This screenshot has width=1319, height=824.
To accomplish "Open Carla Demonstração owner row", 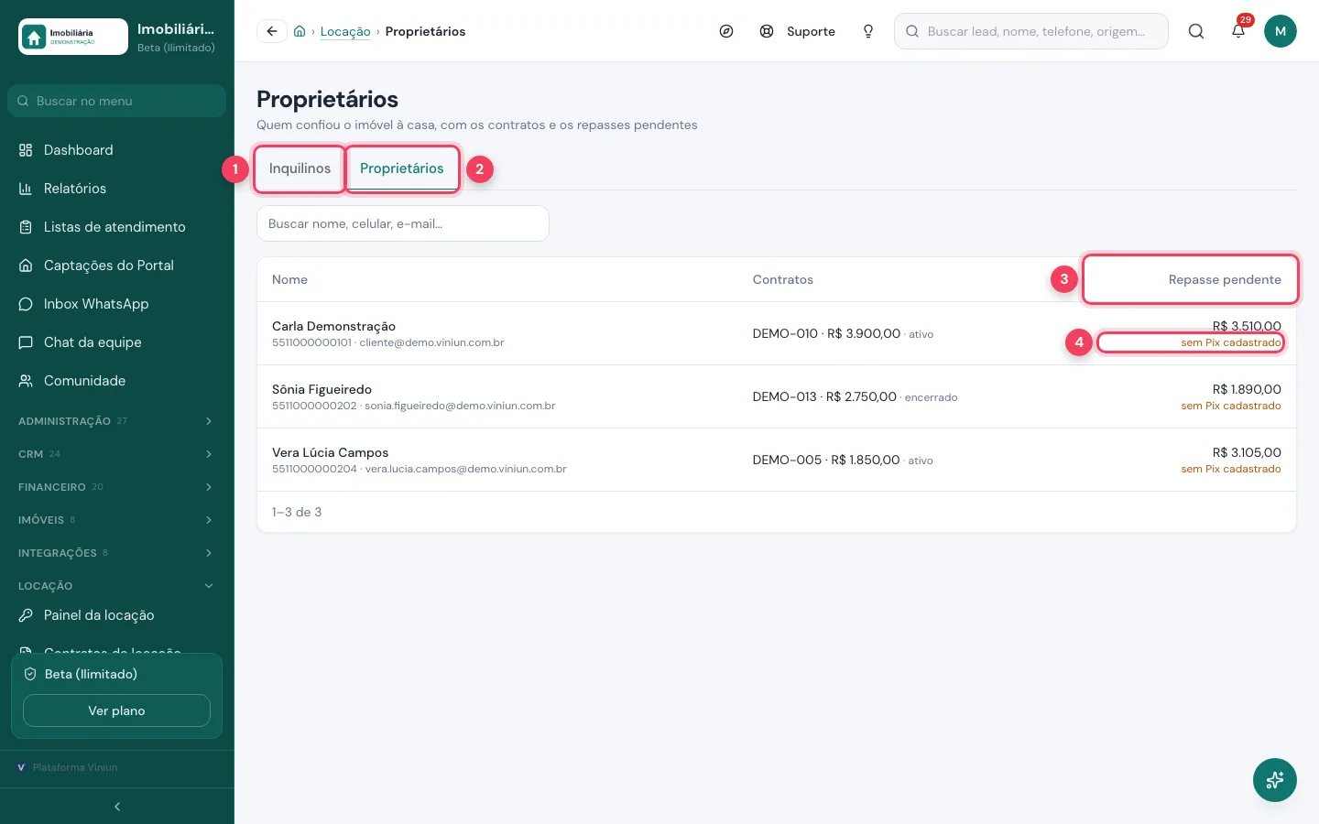I will pyautogui.click(x=777, y=334).
